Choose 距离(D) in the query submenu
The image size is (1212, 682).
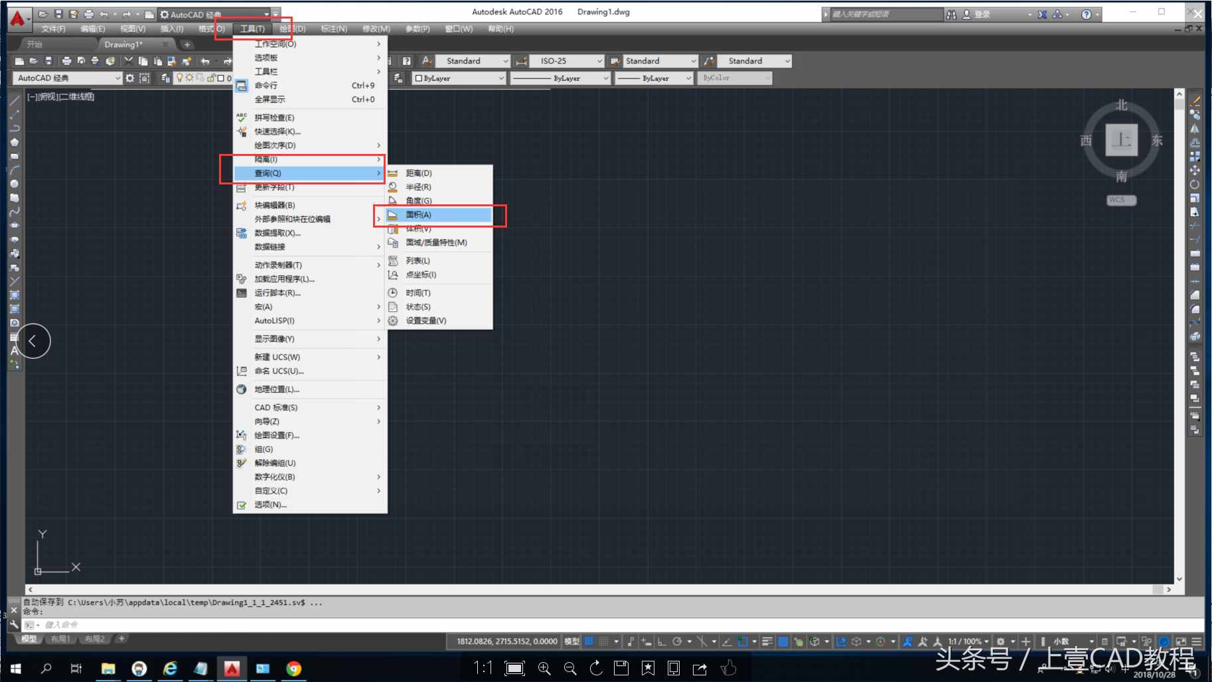tap(439, 173)
